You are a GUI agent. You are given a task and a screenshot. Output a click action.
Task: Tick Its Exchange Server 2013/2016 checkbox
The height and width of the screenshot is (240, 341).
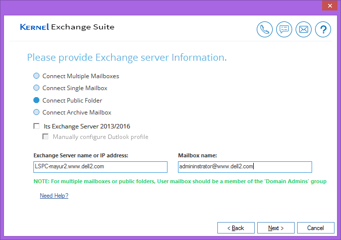coord(36,126)
